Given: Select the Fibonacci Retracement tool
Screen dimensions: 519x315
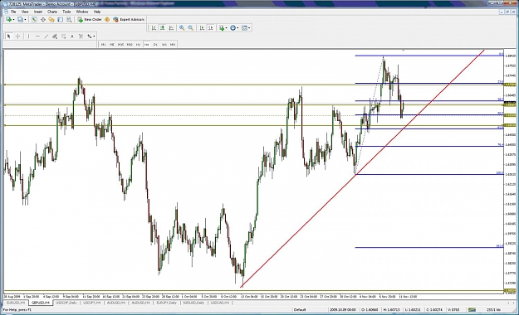Looking at the screenshot, I should click(x=63, y=36).
